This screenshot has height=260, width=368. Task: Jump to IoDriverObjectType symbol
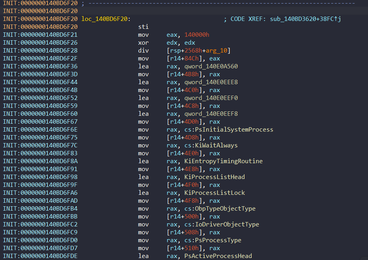[x=227, y=224]
